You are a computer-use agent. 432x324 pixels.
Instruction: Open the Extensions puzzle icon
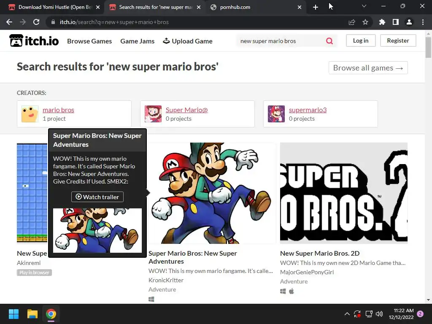(382, 22)
